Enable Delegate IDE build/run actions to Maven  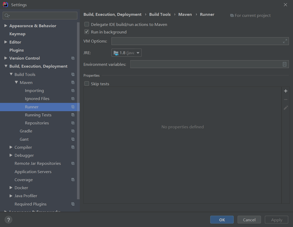(87, 24)
